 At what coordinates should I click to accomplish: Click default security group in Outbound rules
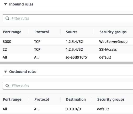click(103, 109)
